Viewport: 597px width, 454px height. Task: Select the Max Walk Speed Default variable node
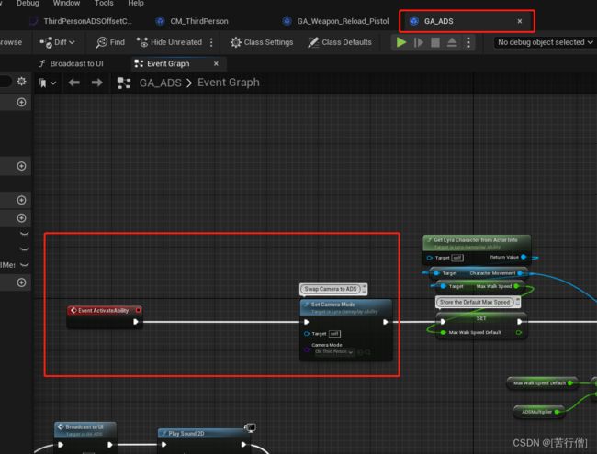pos(543,383)
